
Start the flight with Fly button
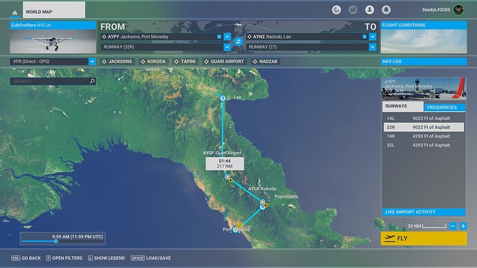pyautogui.click(x=424, y=238)
